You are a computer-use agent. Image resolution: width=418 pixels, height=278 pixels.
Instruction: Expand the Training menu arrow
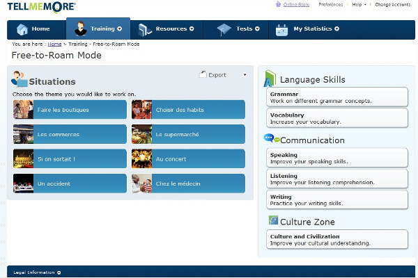[119, 28]
